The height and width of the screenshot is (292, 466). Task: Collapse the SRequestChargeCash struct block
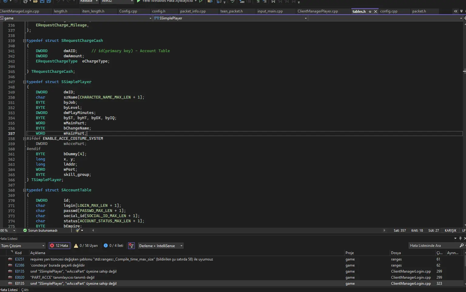(x=25, y=41)
